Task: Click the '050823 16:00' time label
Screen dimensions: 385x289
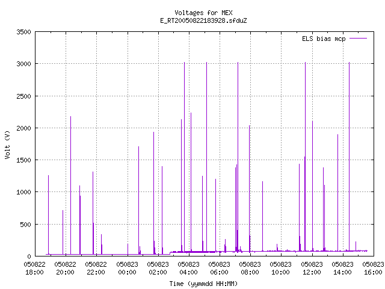Action: point(373,269)
